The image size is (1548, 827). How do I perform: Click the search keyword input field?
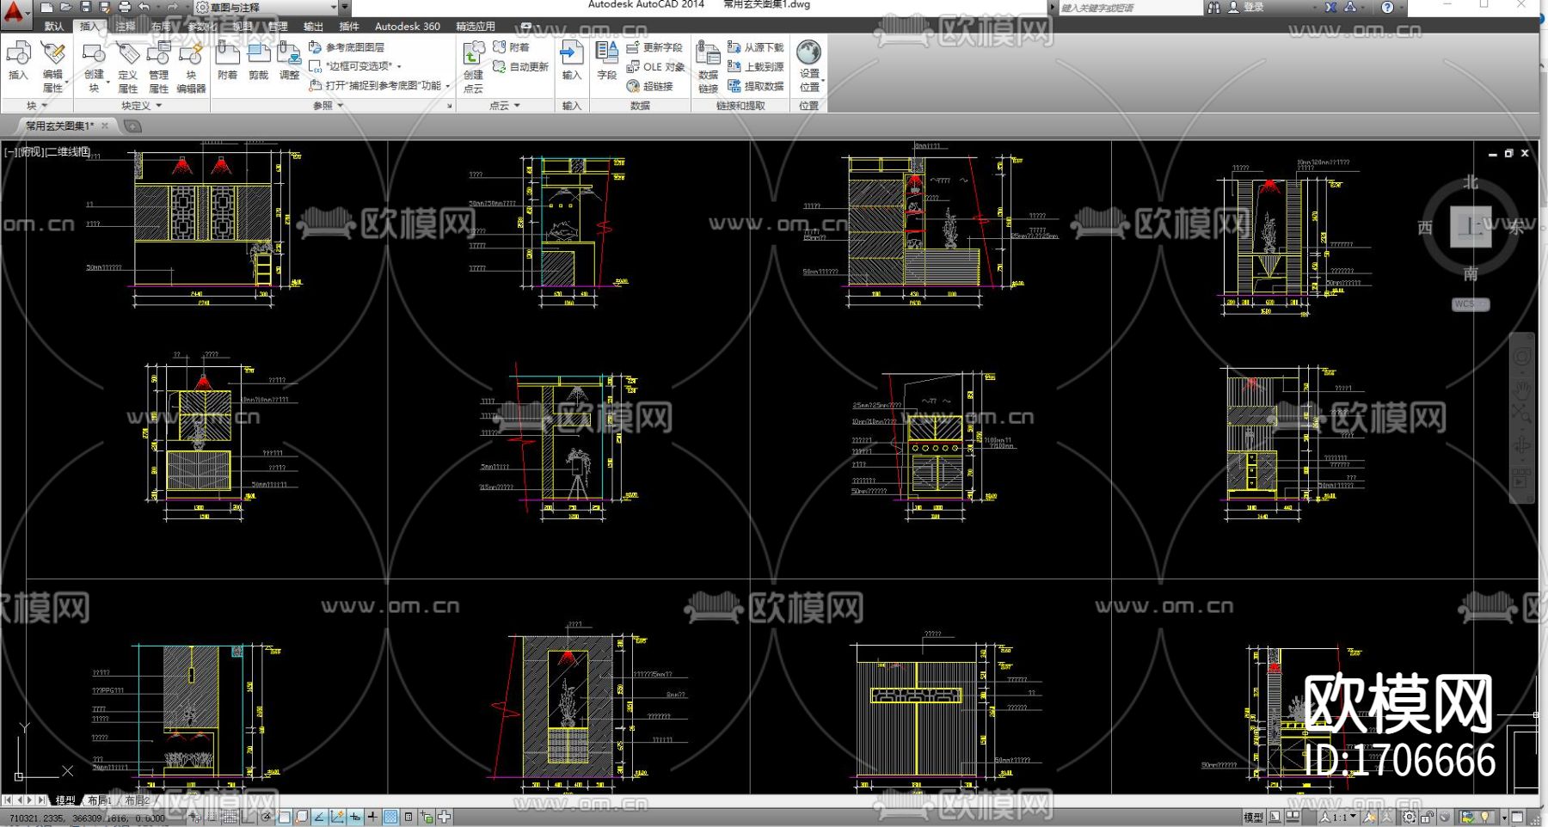1128,8
